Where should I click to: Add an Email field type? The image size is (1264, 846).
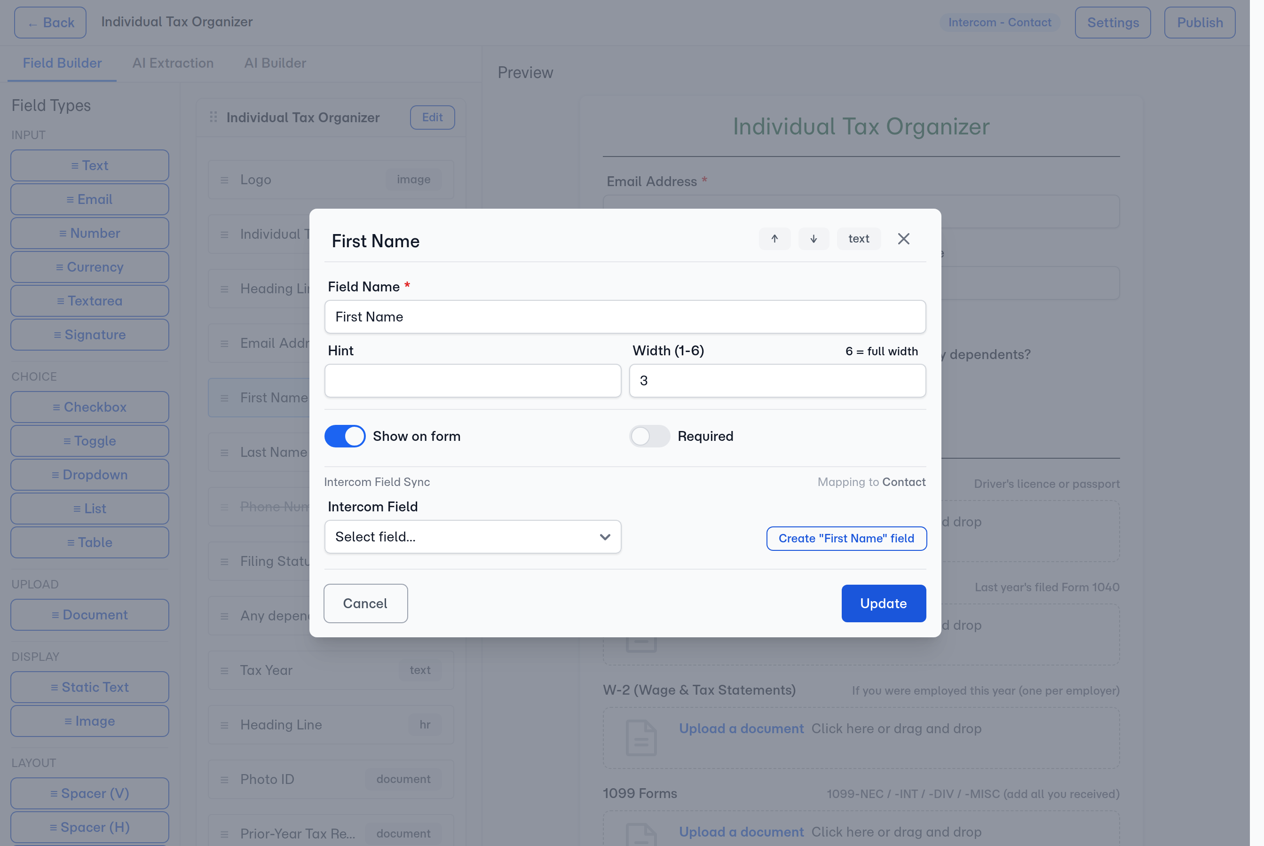coord(90,200)
